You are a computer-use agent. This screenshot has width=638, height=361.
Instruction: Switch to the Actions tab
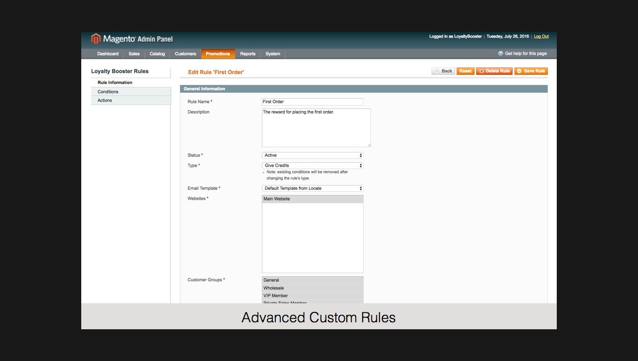pos(131,100)
